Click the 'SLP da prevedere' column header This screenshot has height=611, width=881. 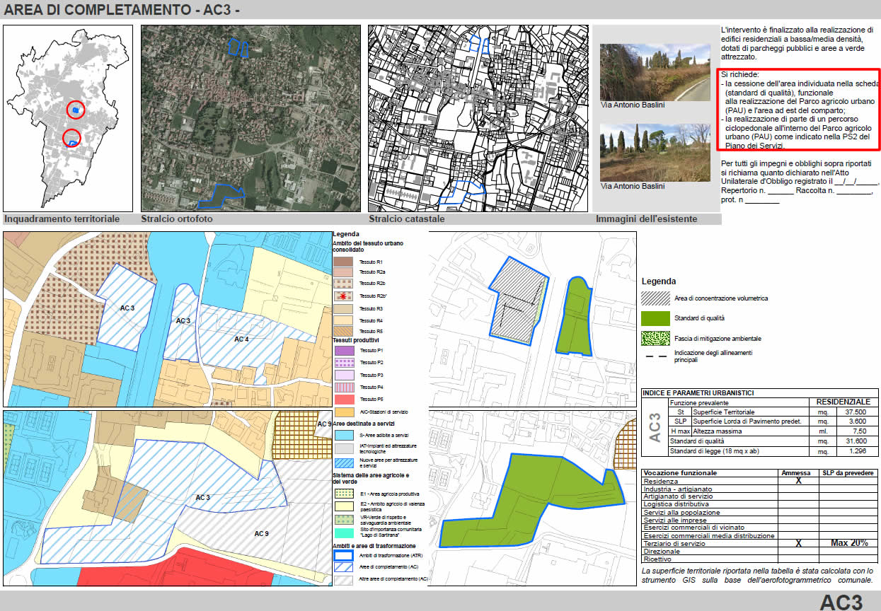(x=848, y=473)
